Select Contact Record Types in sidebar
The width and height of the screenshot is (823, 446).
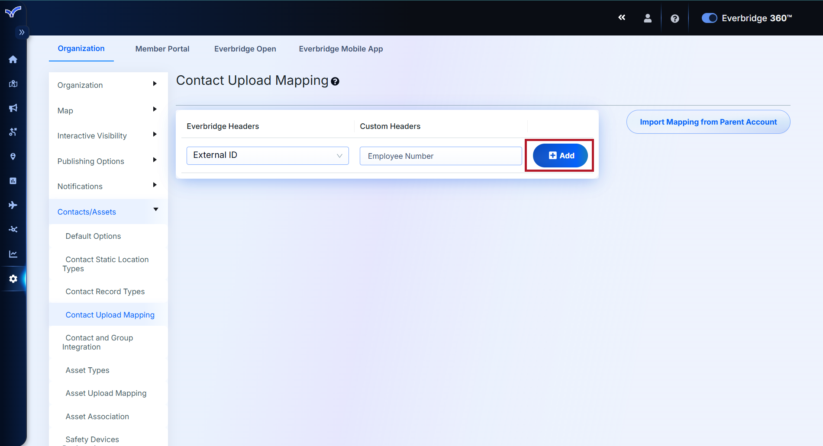coord(105,292)
